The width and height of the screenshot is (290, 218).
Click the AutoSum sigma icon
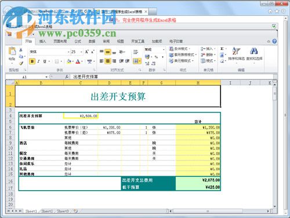[x=222, y=49]
